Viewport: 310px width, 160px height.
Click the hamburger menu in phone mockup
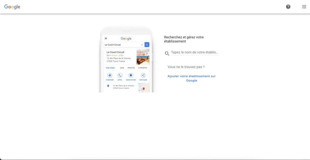pyautogui.click(x=106, y=38)
